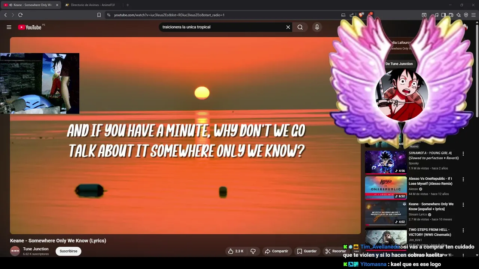Open site settings icon in address bar
The height and width of the screenshot is (269, 479).
point(109,15)
